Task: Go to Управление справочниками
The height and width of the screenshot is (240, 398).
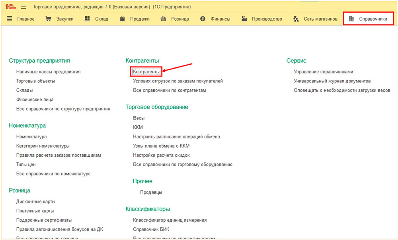Action: [323, 72]
